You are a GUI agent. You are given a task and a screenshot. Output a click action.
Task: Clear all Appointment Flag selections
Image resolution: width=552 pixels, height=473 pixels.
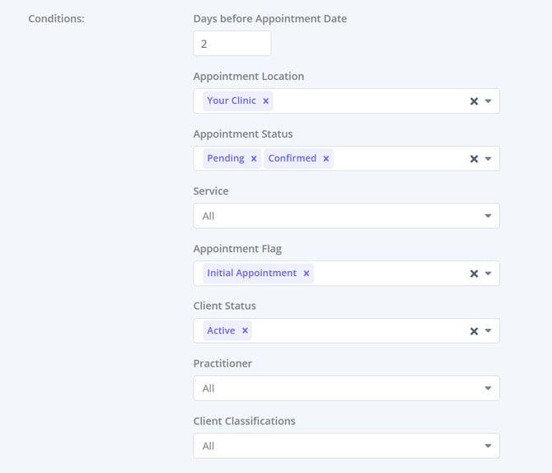[474, 274]
